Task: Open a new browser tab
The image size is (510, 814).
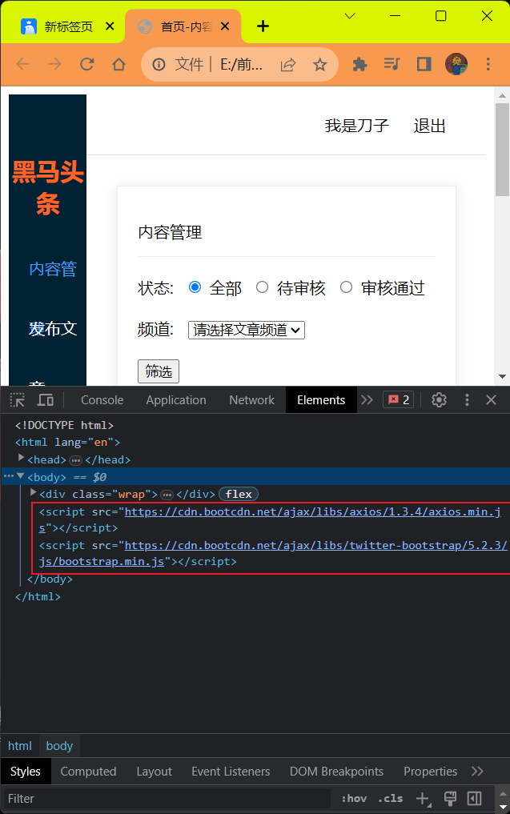Action: 263,26
